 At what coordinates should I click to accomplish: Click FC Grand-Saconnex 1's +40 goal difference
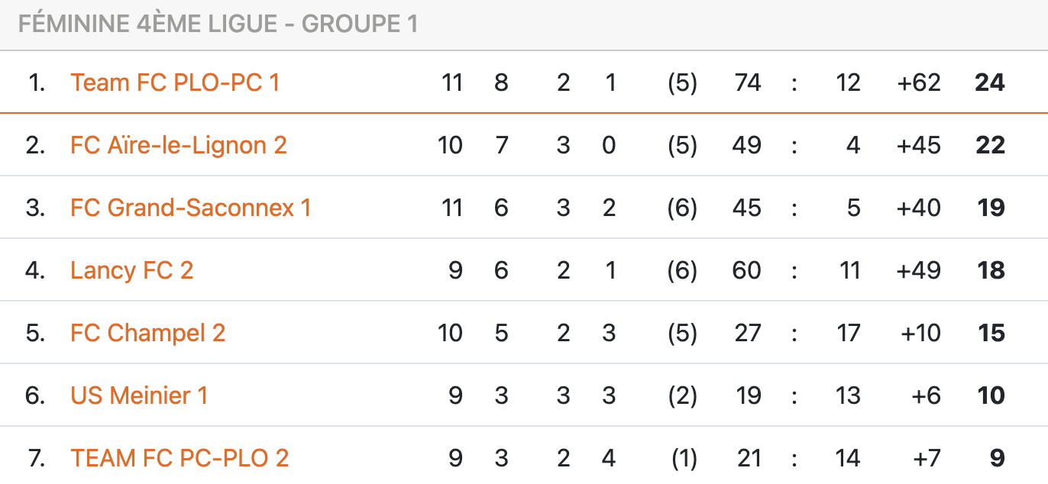919,208
